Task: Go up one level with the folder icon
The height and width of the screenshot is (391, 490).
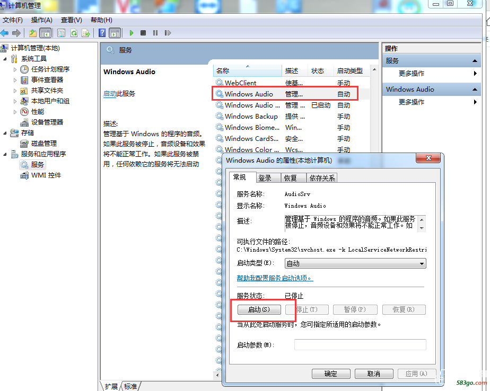Action: point(33,33)
